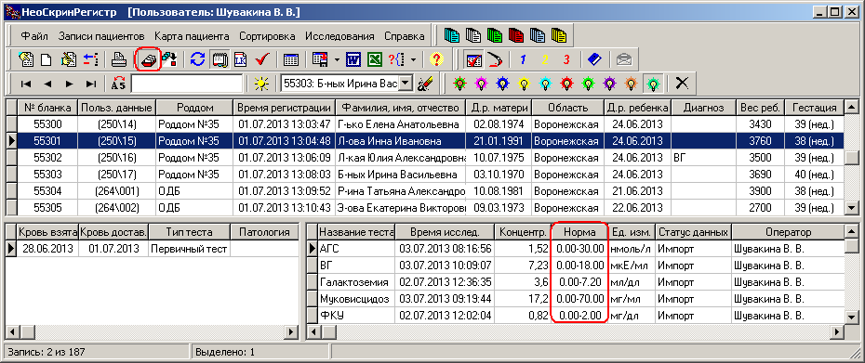The image size is (865, 363).
Task: Select patient Г-ько Елена Анатольевна
Action: (400, 124)
